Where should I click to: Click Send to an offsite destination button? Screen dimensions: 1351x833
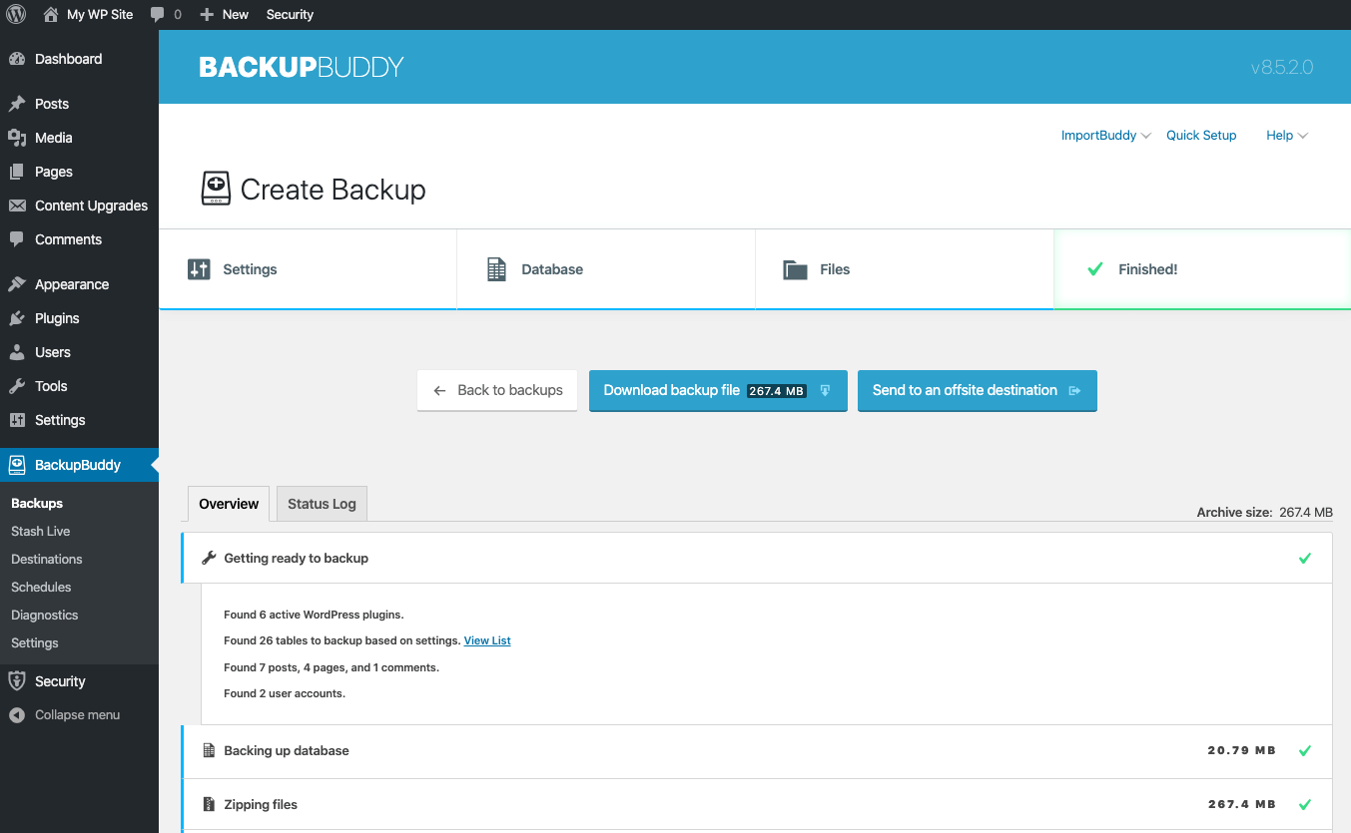978,390
